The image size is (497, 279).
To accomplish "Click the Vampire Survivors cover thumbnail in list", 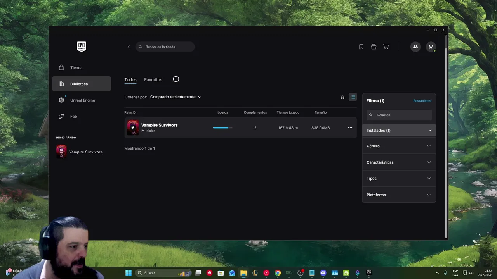I will point(133,127).
